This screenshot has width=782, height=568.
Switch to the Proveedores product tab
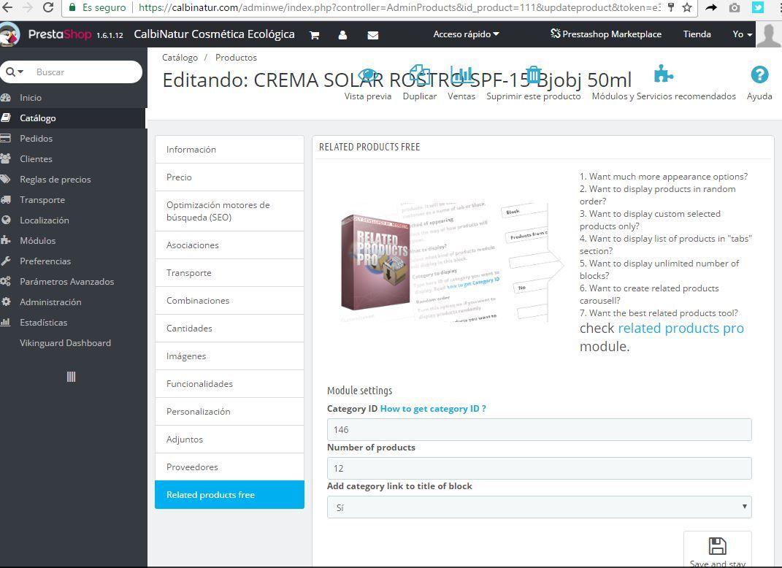[x=229, y=467]
